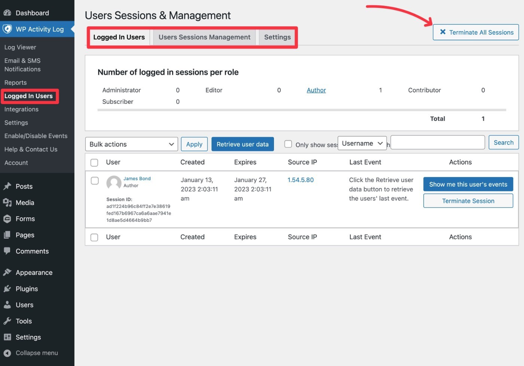Click the Media library icon
The width and height of the screenshot is (524, 366).
click(7, 203)
